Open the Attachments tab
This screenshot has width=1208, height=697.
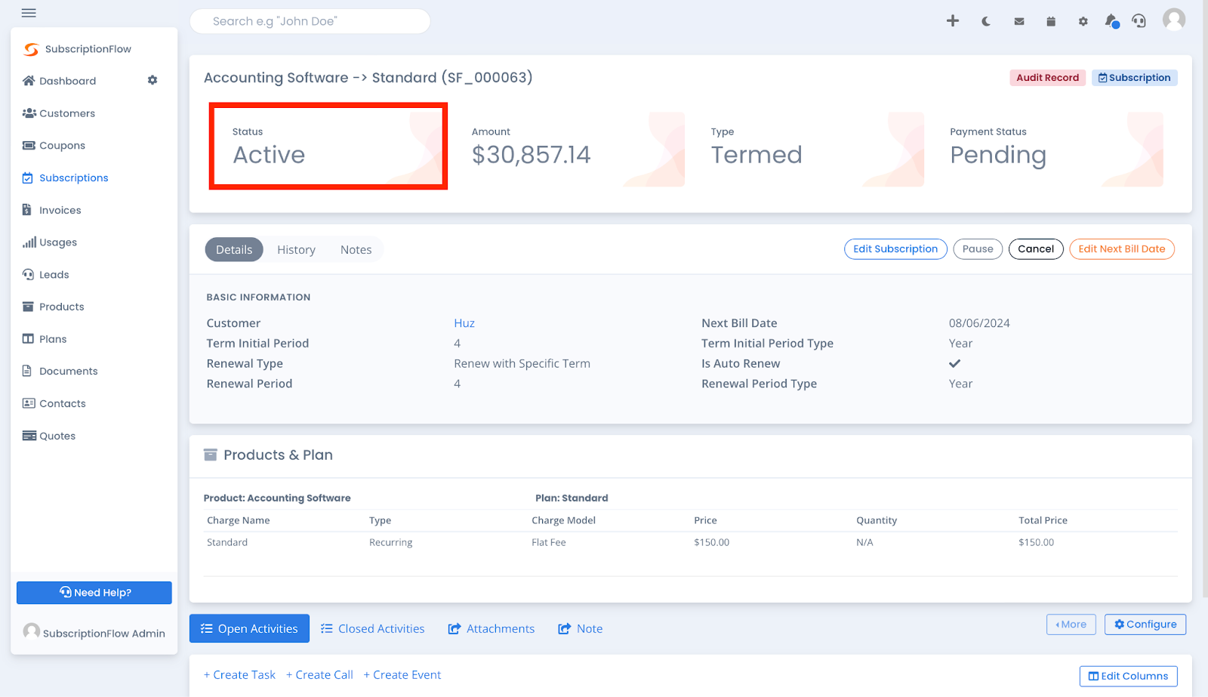pyautogui.click(x=492, y=628)
